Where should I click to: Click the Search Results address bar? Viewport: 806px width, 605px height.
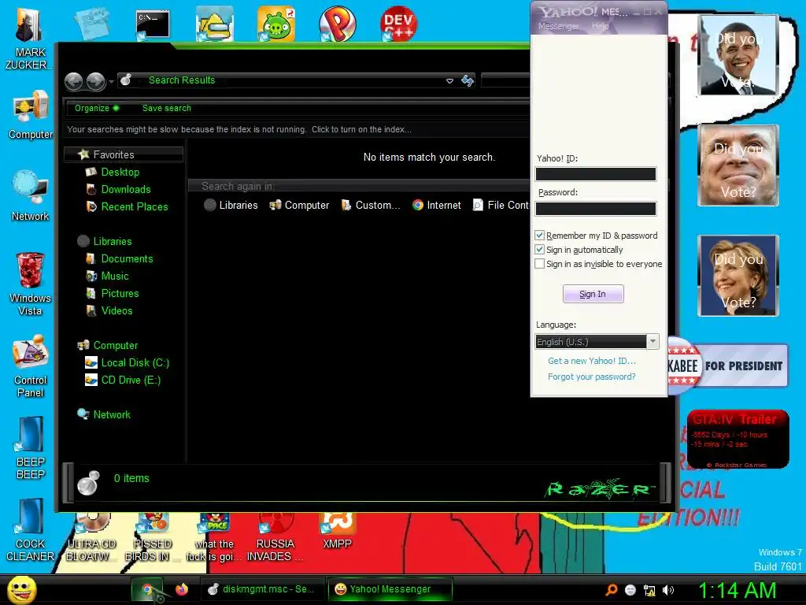288,81
